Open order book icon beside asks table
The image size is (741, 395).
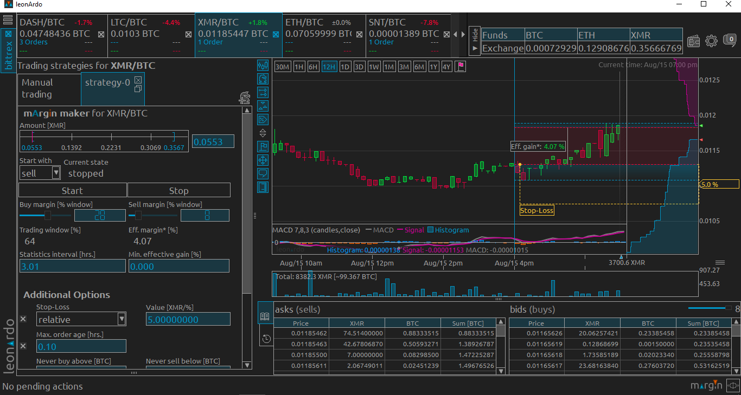(x=265, y=316)
